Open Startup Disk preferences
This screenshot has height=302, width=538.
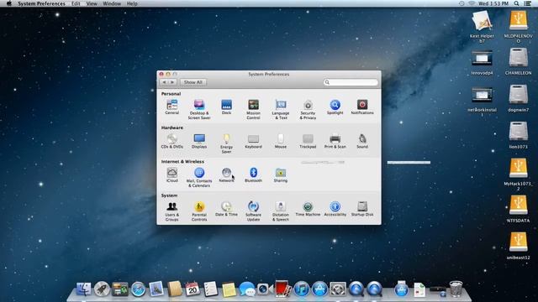(x=362, y=209)
